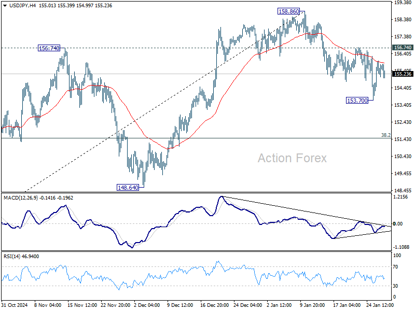The width and height of the screenshot is (415, 311).
Task: Click the 9 Jan 20:00 time label
Action: pos(313,305)
